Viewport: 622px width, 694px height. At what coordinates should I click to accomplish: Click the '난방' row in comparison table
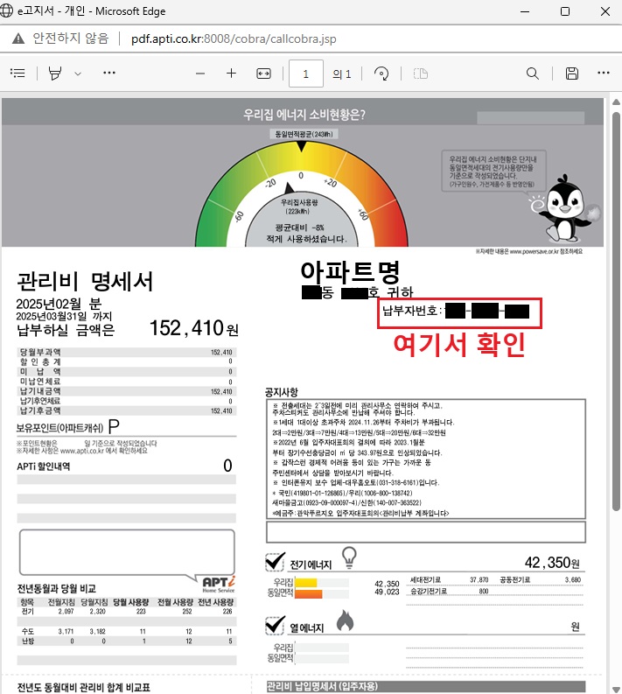coord(127,641)
